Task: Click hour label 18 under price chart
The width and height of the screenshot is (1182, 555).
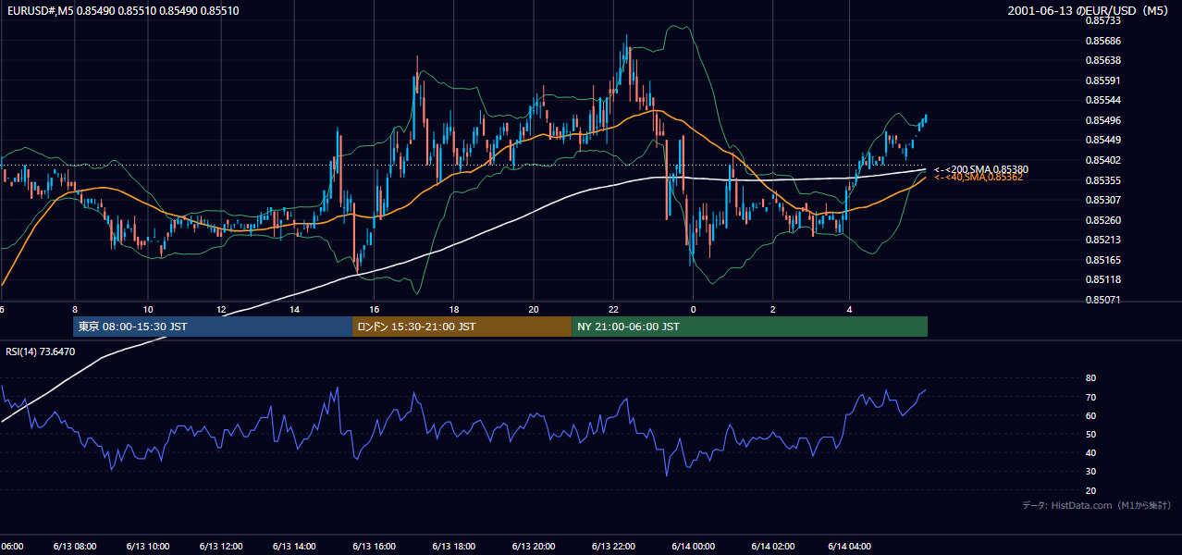Action: (x=454, y=309)
